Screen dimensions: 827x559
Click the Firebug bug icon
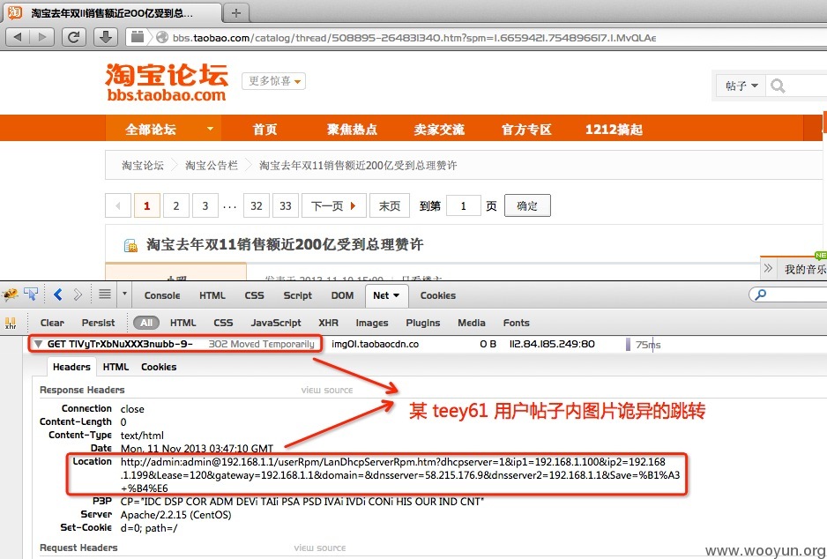click(x=10, y=294)
